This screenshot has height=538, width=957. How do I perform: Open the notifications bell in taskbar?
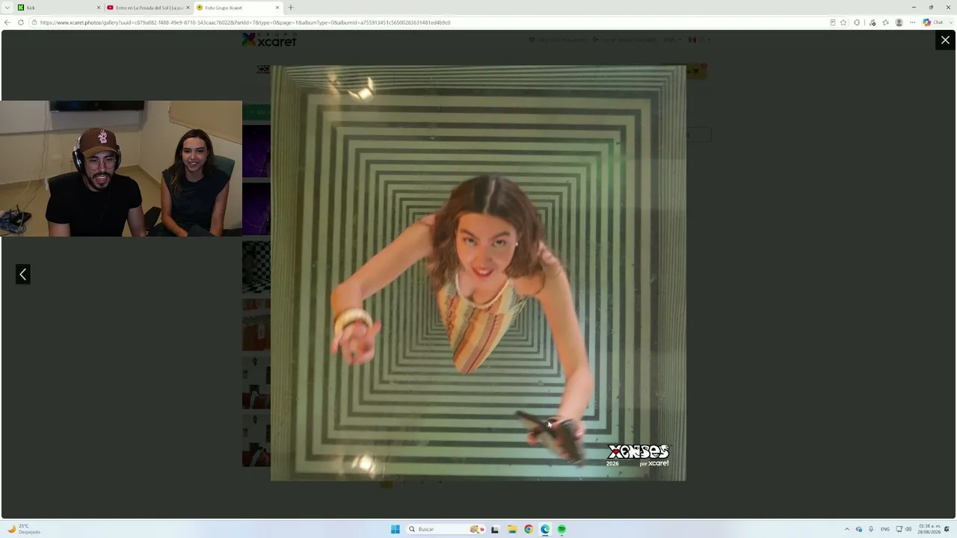947,529
